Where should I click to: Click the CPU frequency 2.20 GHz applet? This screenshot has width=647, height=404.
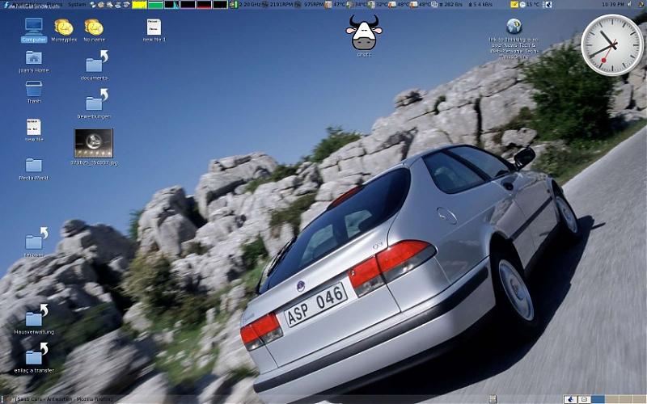pos(247,5)
